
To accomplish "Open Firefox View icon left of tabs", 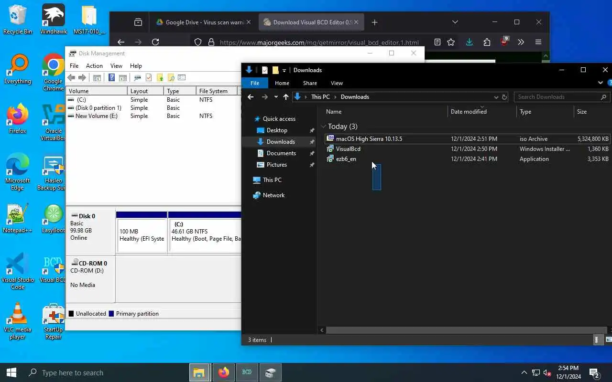I will pos(138,22).
